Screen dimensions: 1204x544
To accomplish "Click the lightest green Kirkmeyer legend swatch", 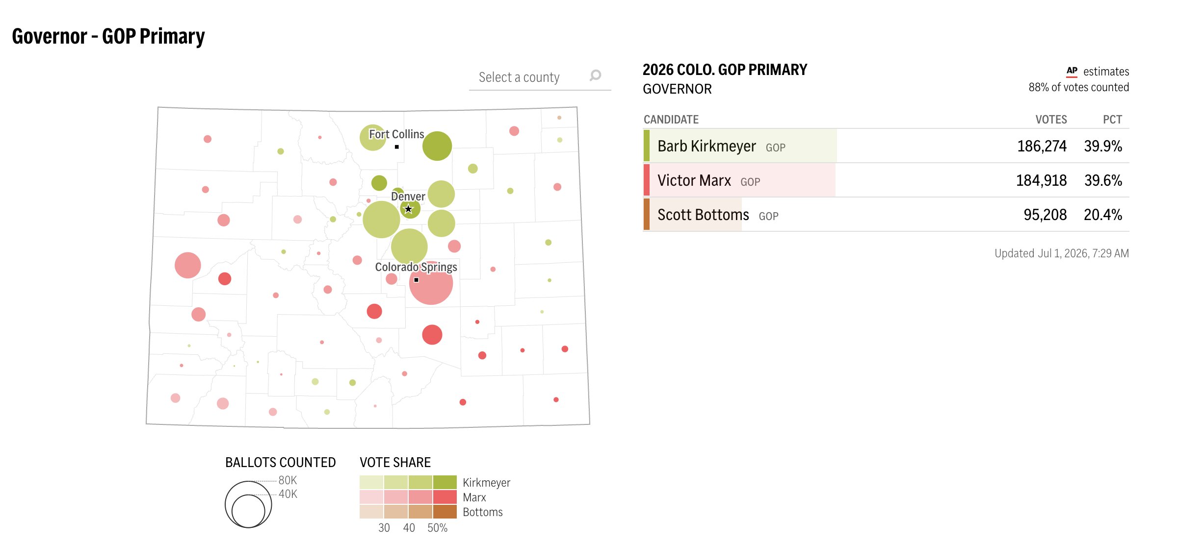I will (x=371, y=482).
